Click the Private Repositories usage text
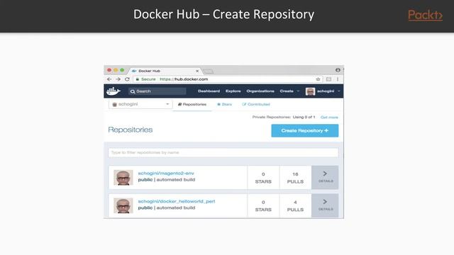 284,117
